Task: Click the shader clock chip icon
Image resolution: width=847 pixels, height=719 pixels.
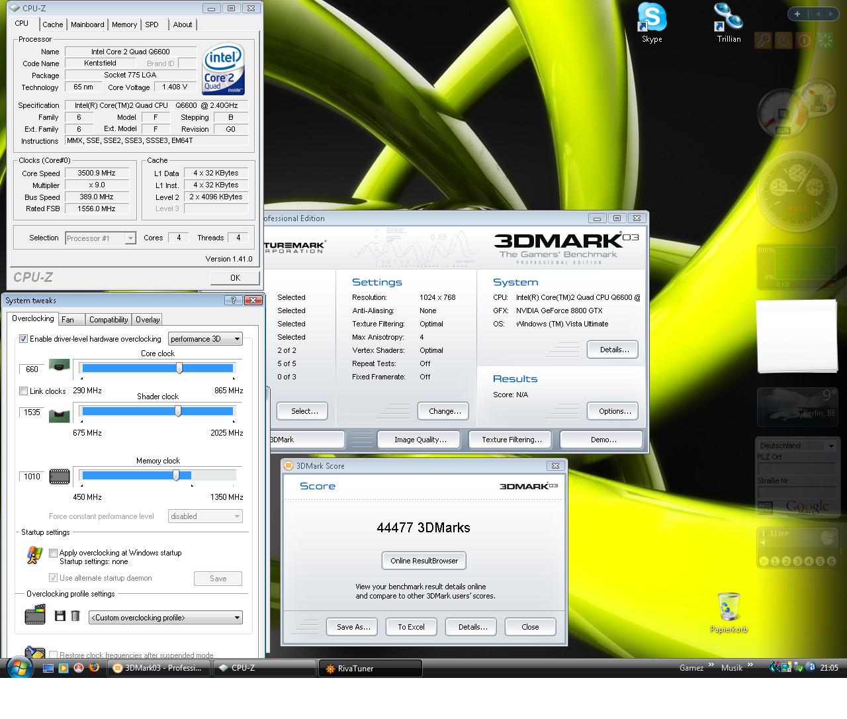Action: [x=60, y=414]
